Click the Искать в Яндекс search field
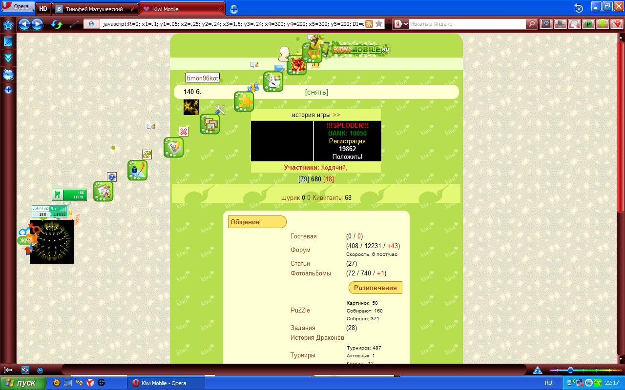This screenshot has width=625, height=390. (x=466, y=24)
